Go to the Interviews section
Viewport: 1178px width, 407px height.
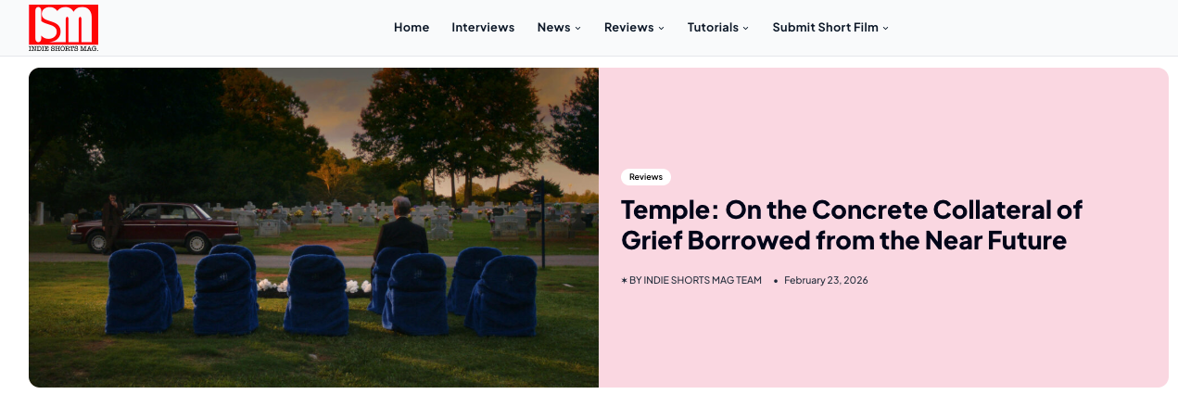coord(483,27)
